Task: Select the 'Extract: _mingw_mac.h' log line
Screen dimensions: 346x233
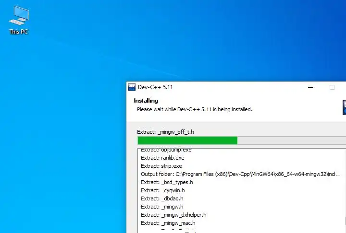Action: (168, 223)
